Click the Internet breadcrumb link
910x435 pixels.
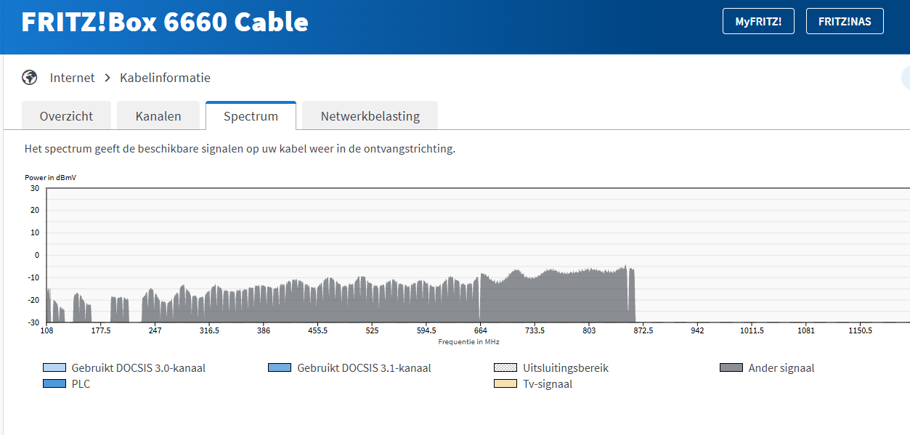pyautogui.click(x=72, y=78)
